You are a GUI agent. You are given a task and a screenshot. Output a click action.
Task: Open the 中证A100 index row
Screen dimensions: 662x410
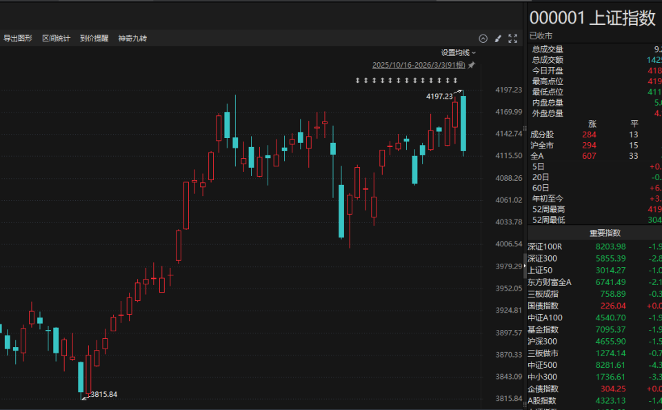pos(595,318)
